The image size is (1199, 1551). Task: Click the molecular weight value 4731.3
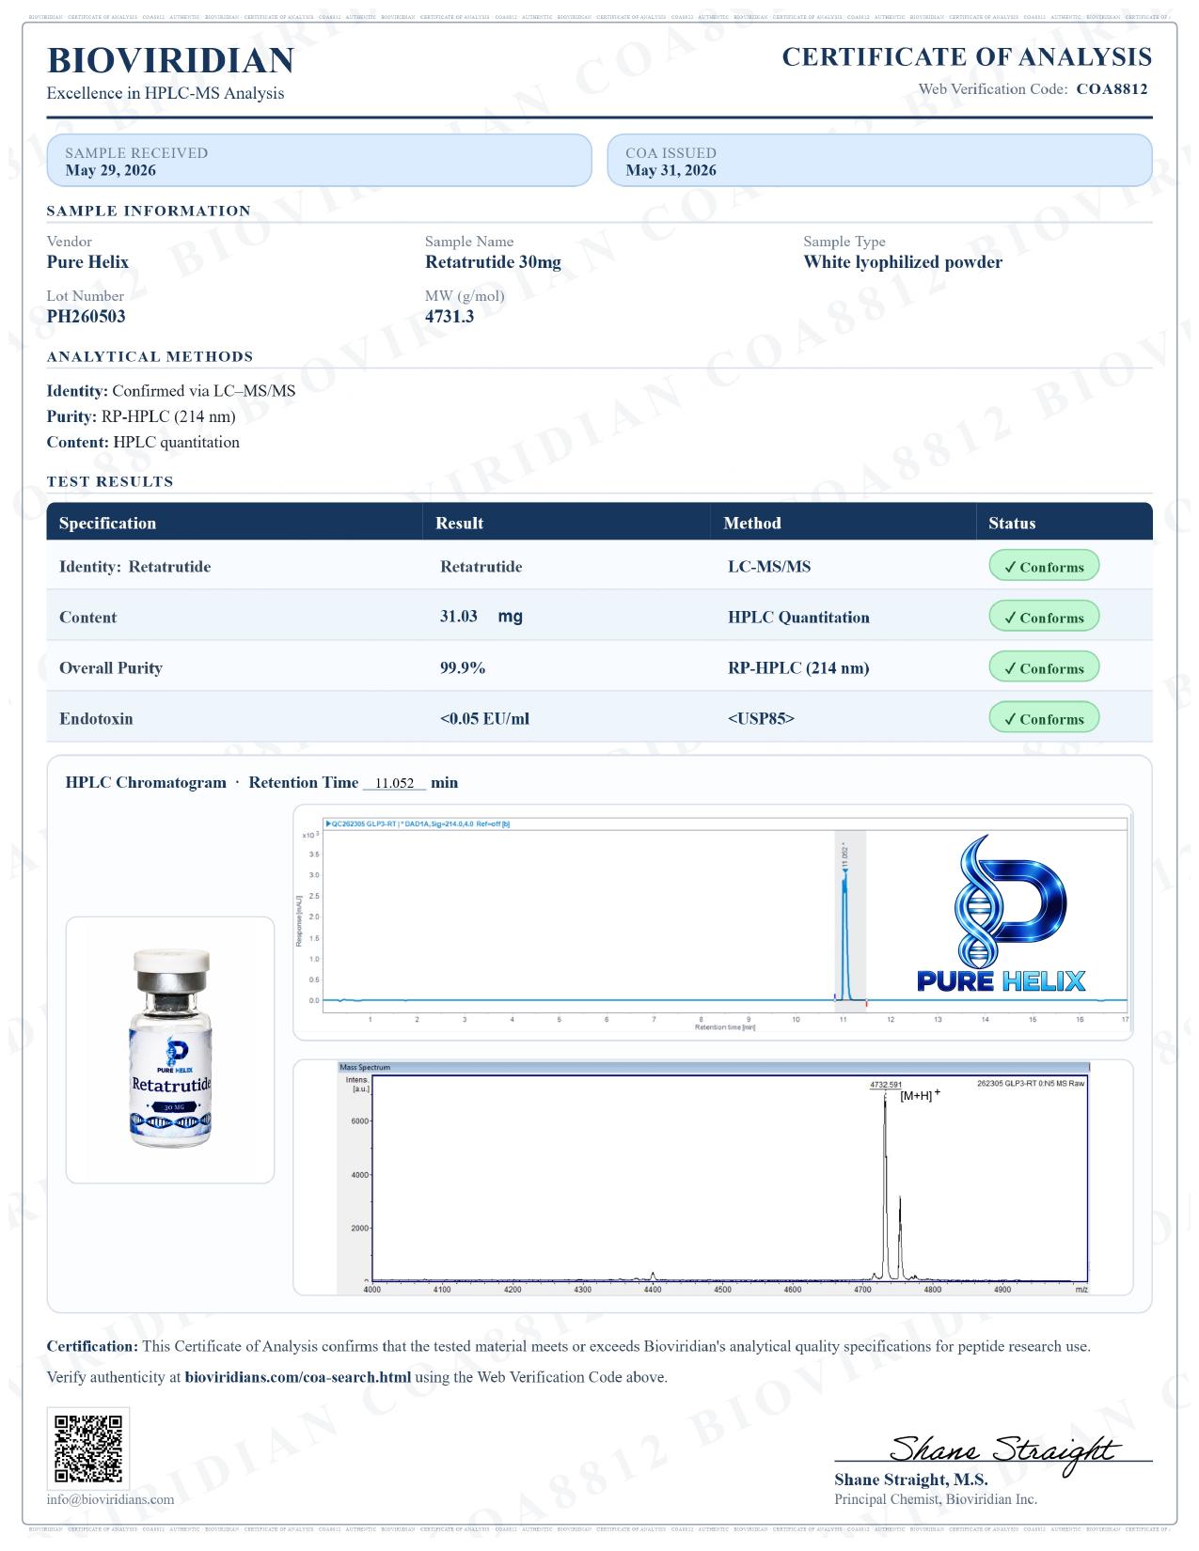point(450,317)
